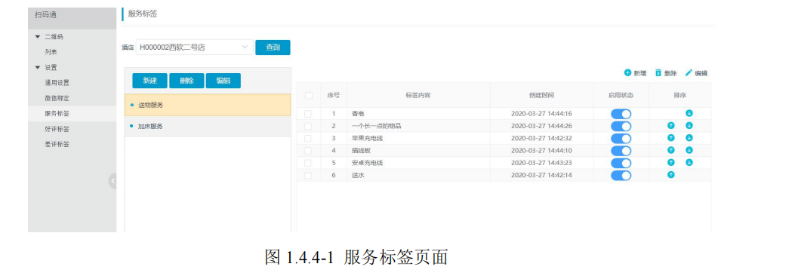Move 插线板 row down with arrow

click(x=689, y=150)
